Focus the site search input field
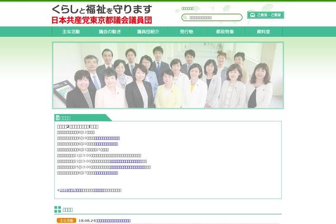Image resolution: width=336 pixels, height=224 pixels. (x=212, y=17)
